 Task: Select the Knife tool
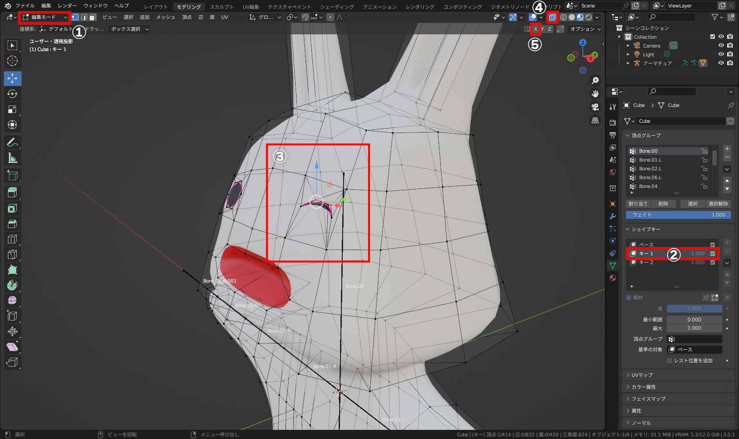[x=12, y=254]
